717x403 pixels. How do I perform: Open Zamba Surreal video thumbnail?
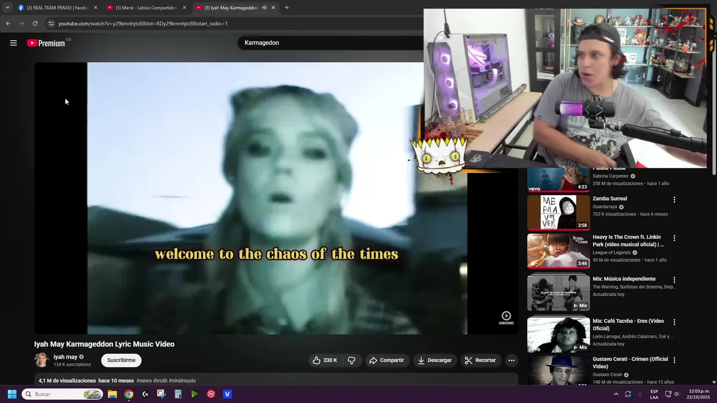pos(558,212)
